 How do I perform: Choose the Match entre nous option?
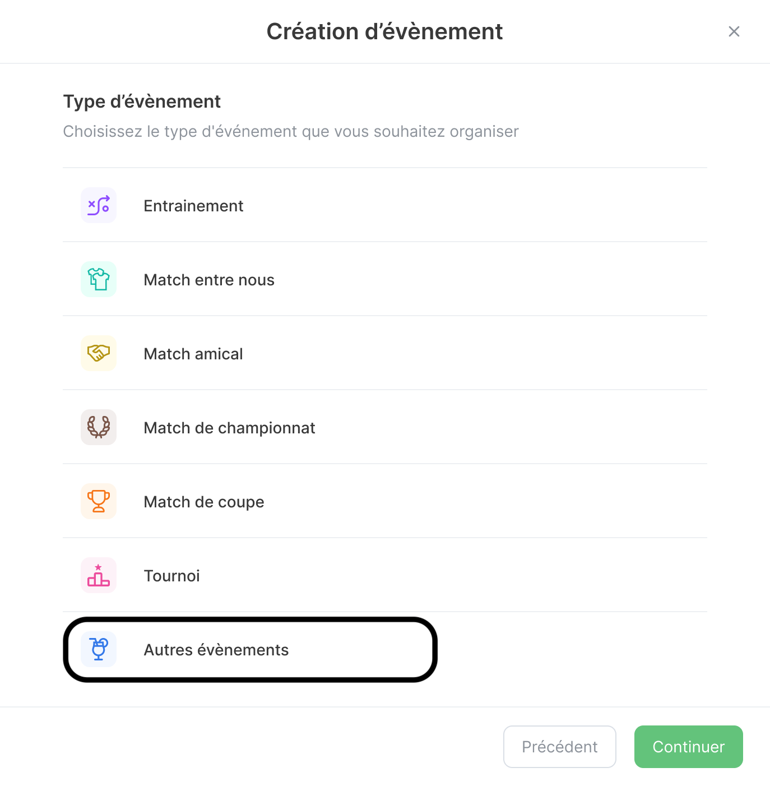(209, 280)
